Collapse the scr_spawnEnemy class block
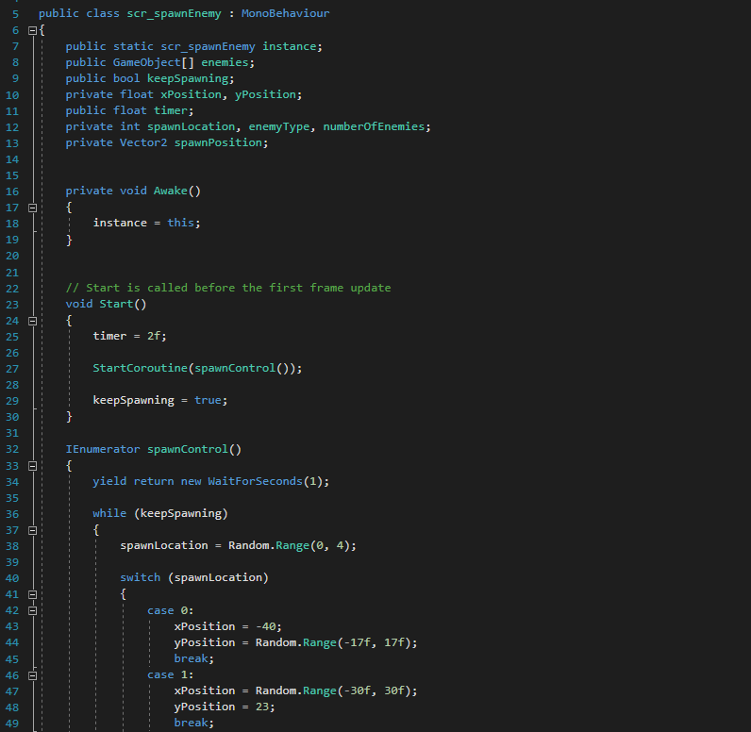The image size is (751, 732). 32,30
